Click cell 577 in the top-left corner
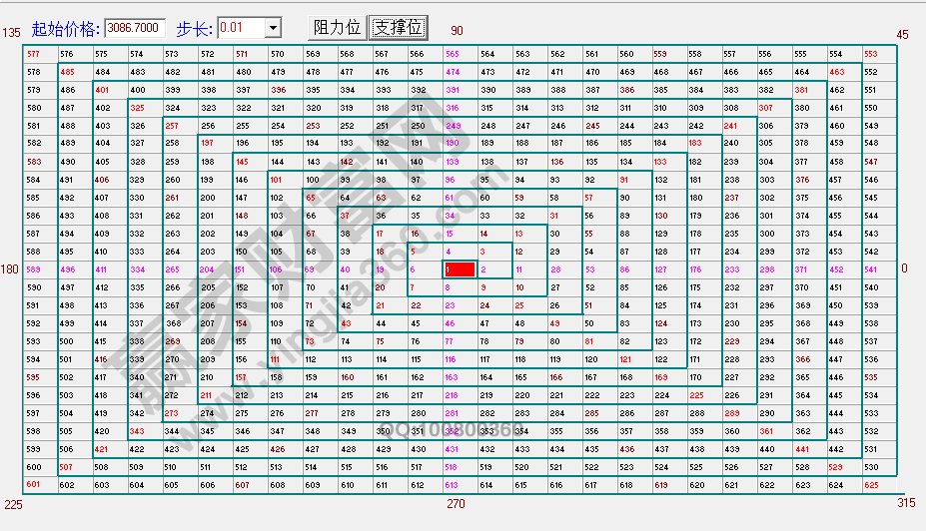This screenshot has width=926, height=531. (x=34, y=54)
